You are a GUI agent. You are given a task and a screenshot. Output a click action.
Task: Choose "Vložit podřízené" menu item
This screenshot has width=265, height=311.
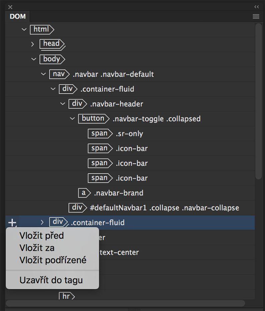coord(53,260)
